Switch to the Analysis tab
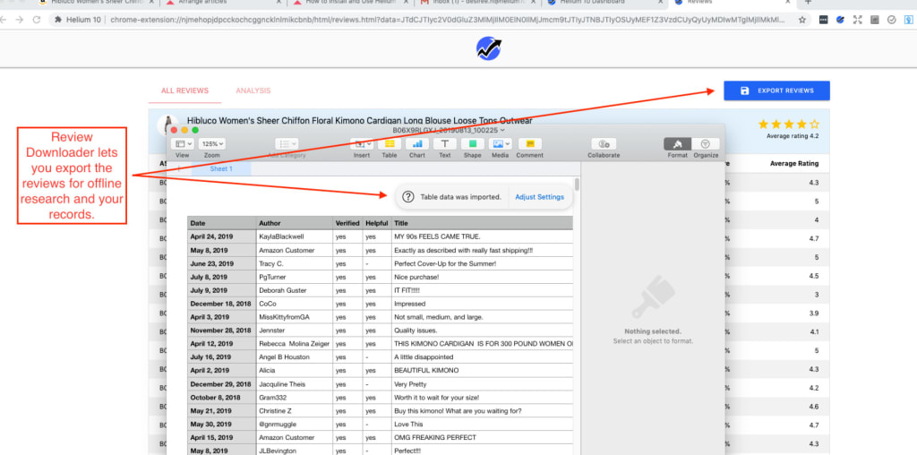 (x=253, y=90)
